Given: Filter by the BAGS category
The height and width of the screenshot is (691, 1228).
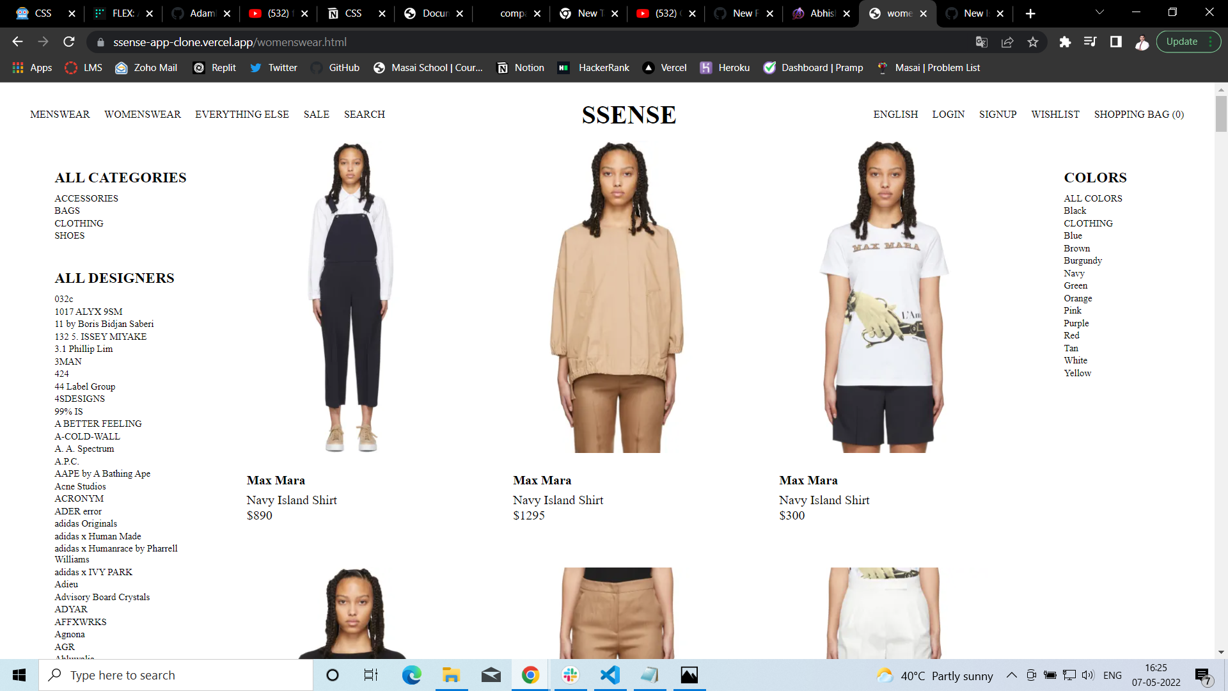Looking at the screenshot, I should [67, 210].
